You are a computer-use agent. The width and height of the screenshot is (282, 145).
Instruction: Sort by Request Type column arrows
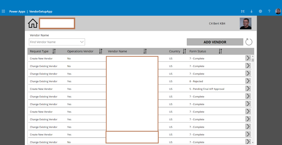[x=54, y=51]
